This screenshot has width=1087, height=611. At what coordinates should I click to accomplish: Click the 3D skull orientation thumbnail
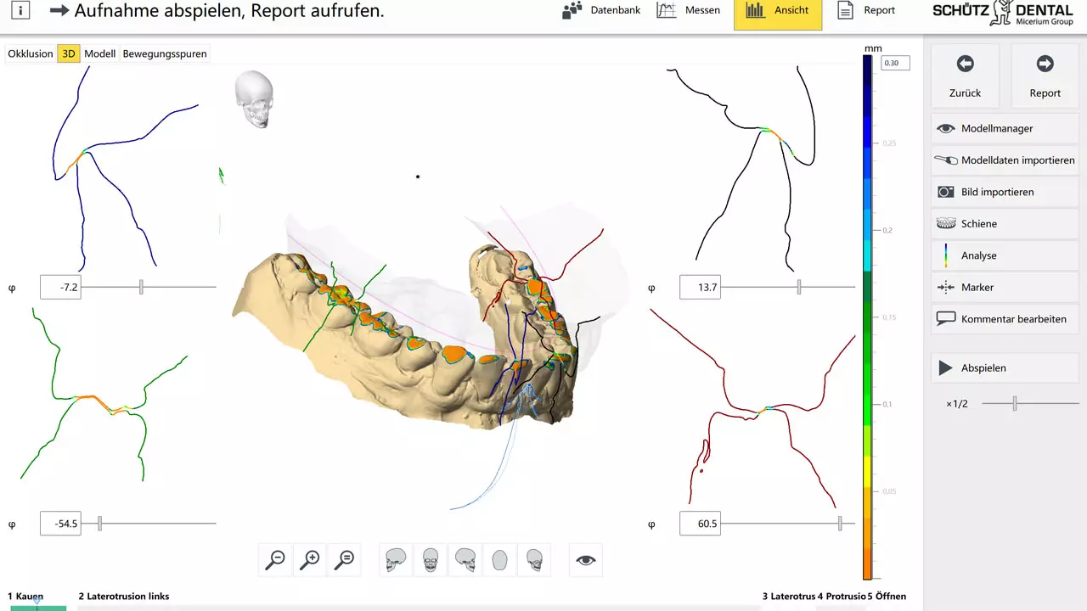[254, 98]
